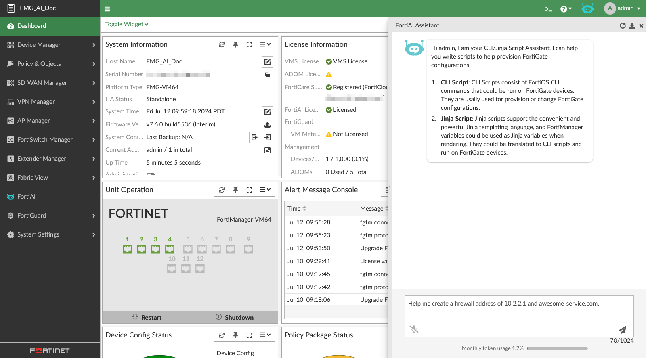Pin the System Information widget
This screenshot has height=358, width=646.
(x=235, y=44)
